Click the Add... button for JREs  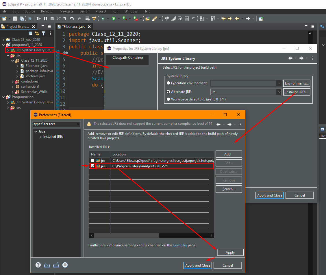pos(229,154)
